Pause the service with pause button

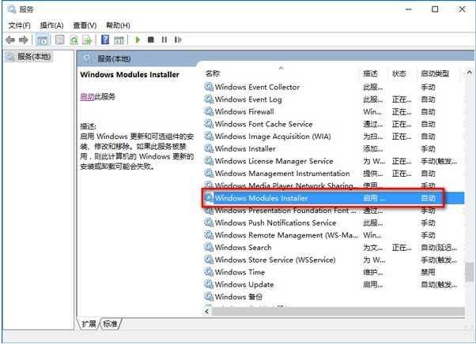click(x=164, y=39)
